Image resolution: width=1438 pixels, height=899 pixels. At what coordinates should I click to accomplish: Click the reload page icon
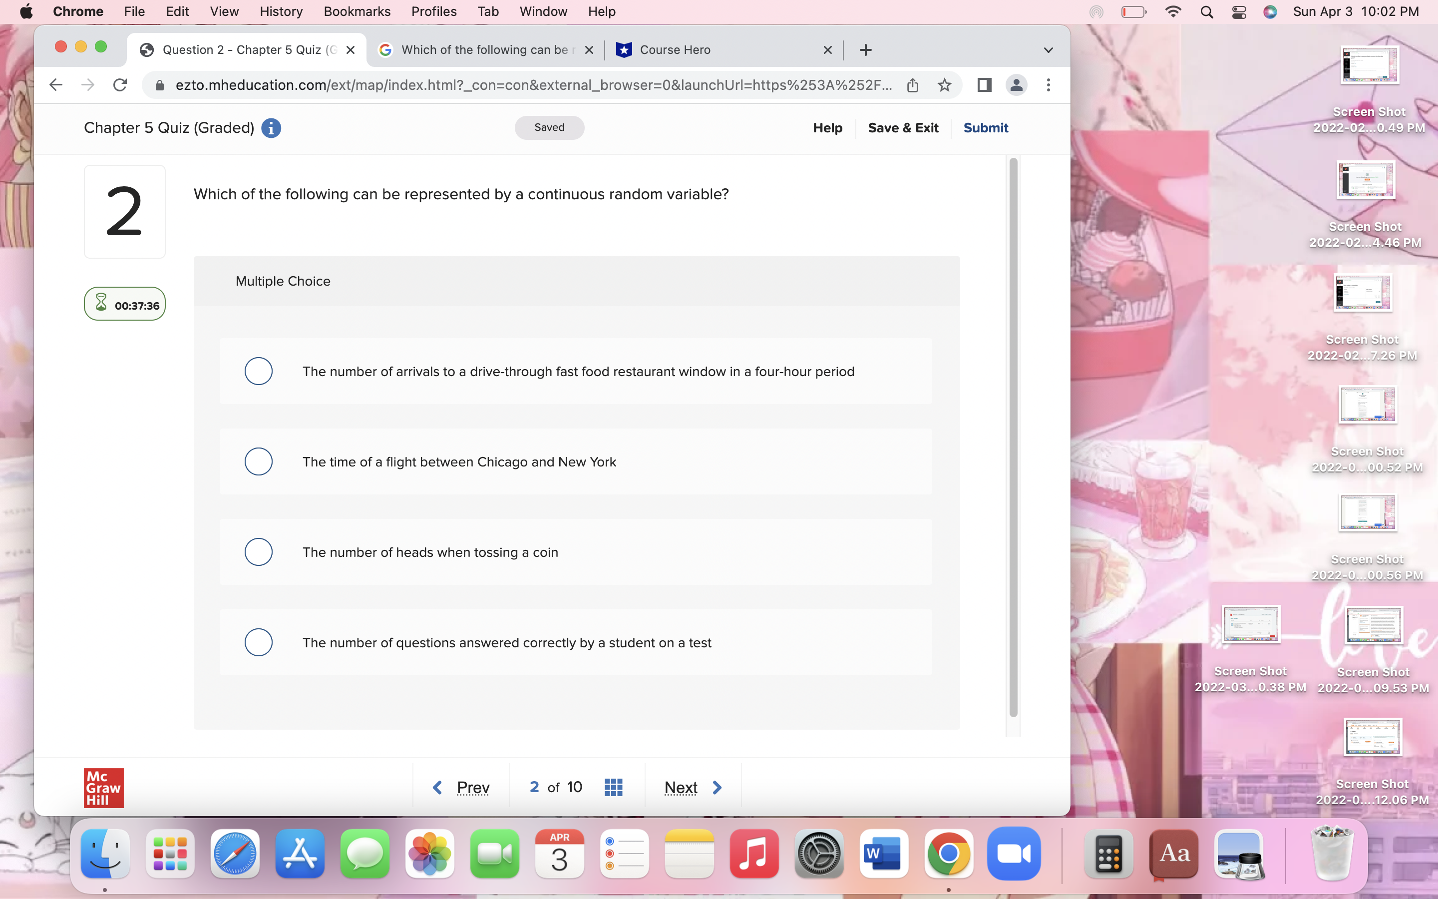(x=120, y=84)
